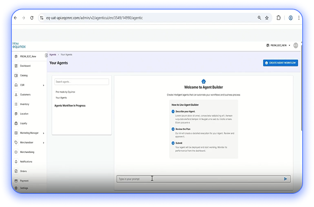This screenshot has width=314, height=207.
Task: Open the browser profile avatar icon
Action: pos(290,18)
